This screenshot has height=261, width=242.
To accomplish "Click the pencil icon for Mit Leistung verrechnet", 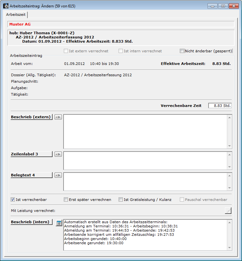I will [228, 211].
